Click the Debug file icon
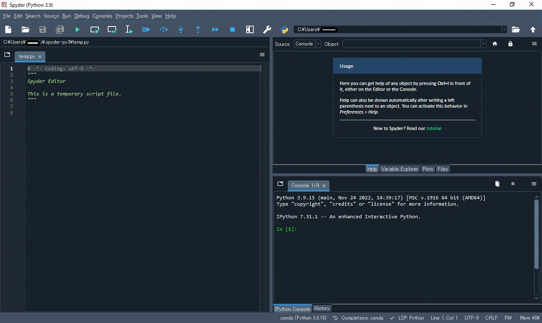542x323 pixels. (147, 30)
